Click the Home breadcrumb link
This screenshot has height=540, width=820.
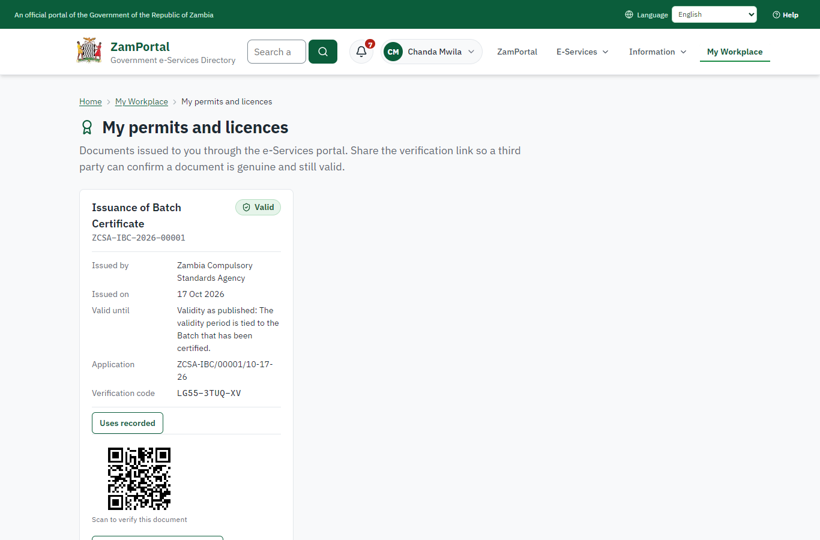point(91,101)
